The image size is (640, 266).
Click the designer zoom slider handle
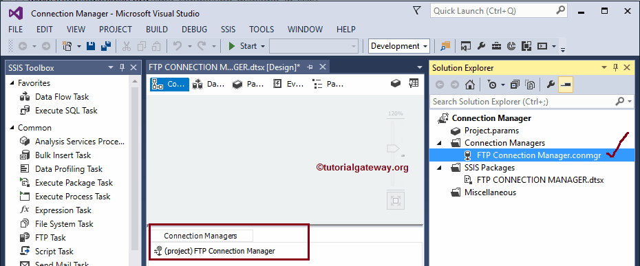(x=393, y=148)
